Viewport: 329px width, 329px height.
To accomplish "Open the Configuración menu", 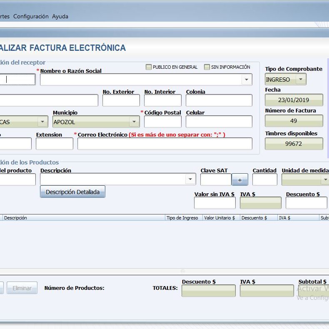I will tap(31, 16).
